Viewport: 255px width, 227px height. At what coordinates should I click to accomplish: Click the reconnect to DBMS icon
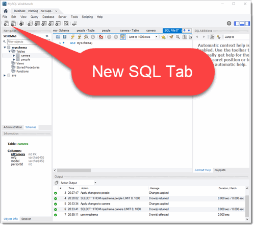74,24
